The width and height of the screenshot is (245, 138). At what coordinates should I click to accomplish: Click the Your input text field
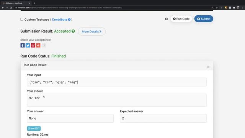pyautogui.click(x=117, y=82)
